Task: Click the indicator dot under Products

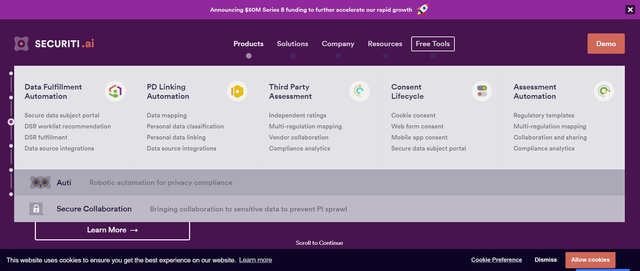Action: (249, 56)
